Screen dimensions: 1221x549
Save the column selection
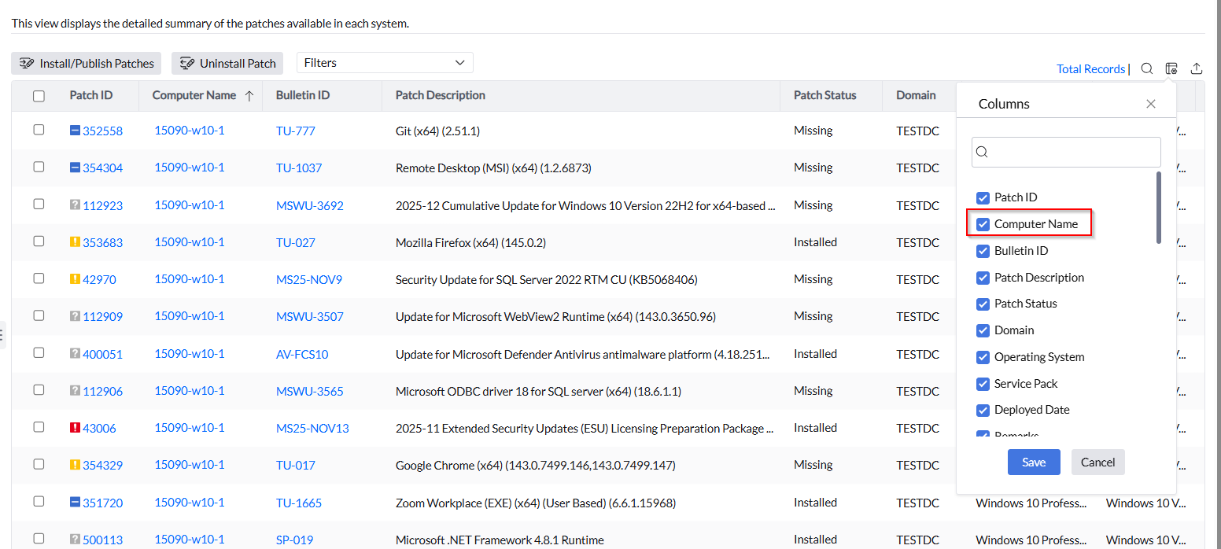point(1034,462)
